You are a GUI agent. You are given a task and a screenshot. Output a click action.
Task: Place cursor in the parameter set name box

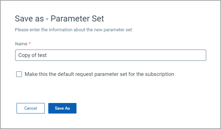click(111, 55)
